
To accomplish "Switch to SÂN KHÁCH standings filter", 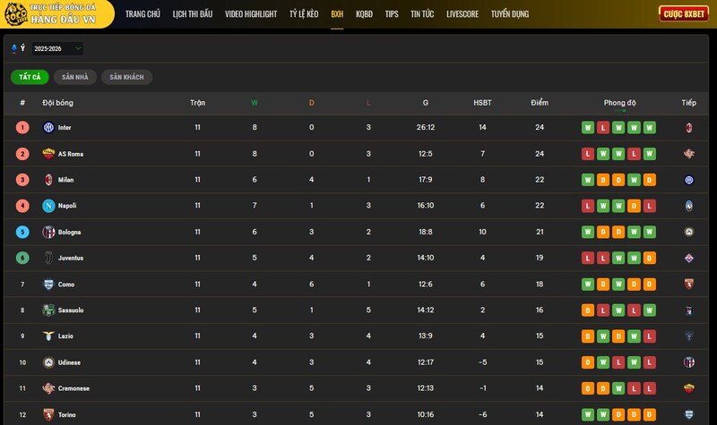I will click(x=126, y=78).
